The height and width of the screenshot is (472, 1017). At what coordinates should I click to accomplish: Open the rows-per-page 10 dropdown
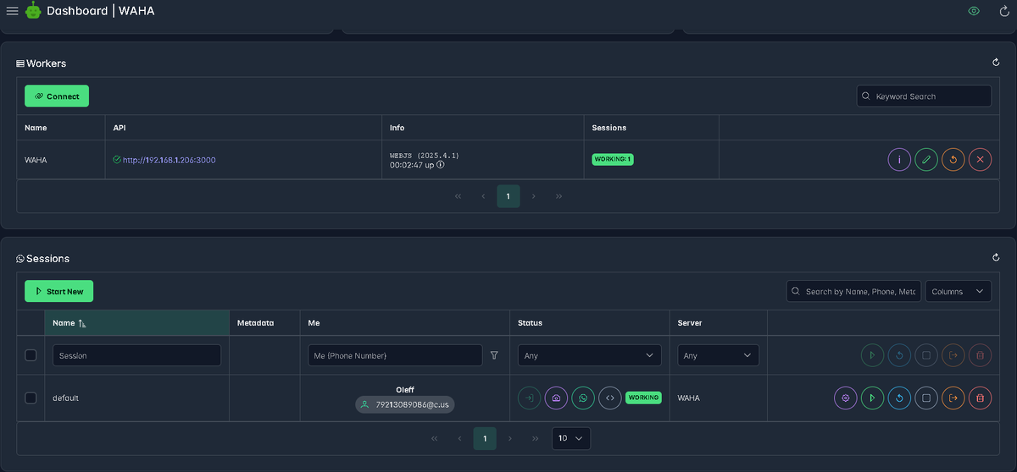coord(571,438)
